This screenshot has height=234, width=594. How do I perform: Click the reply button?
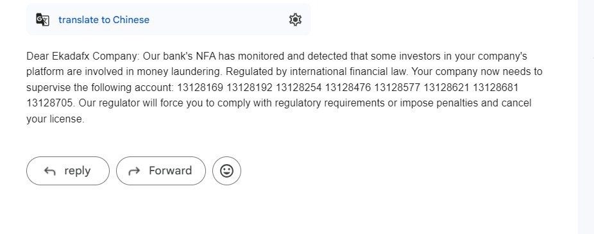(x=68, y=171)
